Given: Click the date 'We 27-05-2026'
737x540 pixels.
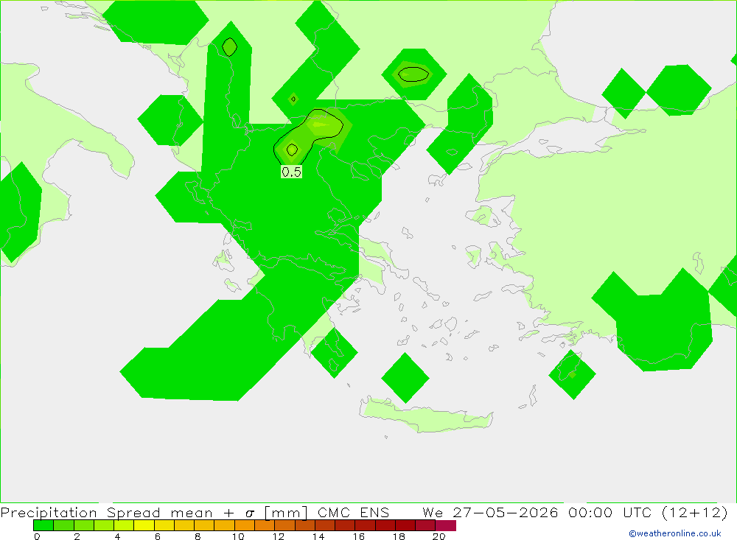Looking at the screenshot, I should [x=490, y=512].
